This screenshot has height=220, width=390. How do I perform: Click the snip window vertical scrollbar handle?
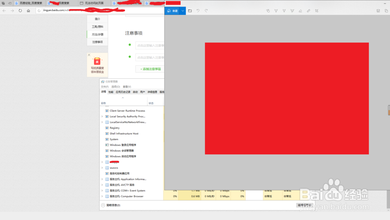[x=389, y=110]
